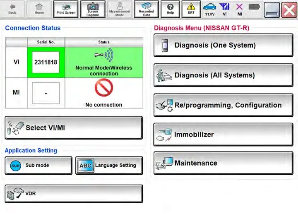Click the VI signal strength icon
The width and height of the screenshot is (298, 214).
(225, 10)
